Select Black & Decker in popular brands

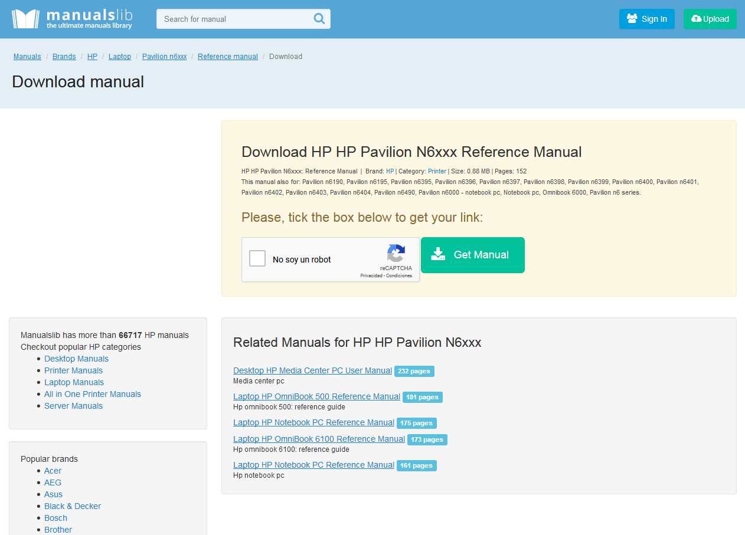pyautogui.click(x=73, y=506)
